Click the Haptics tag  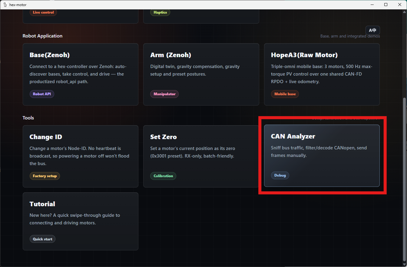coord(160,12)
